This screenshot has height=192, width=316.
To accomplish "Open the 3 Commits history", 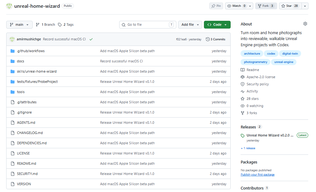I will tap(215, 39).
